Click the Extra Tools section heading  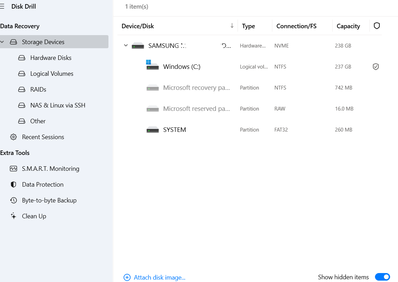[15, 153]
